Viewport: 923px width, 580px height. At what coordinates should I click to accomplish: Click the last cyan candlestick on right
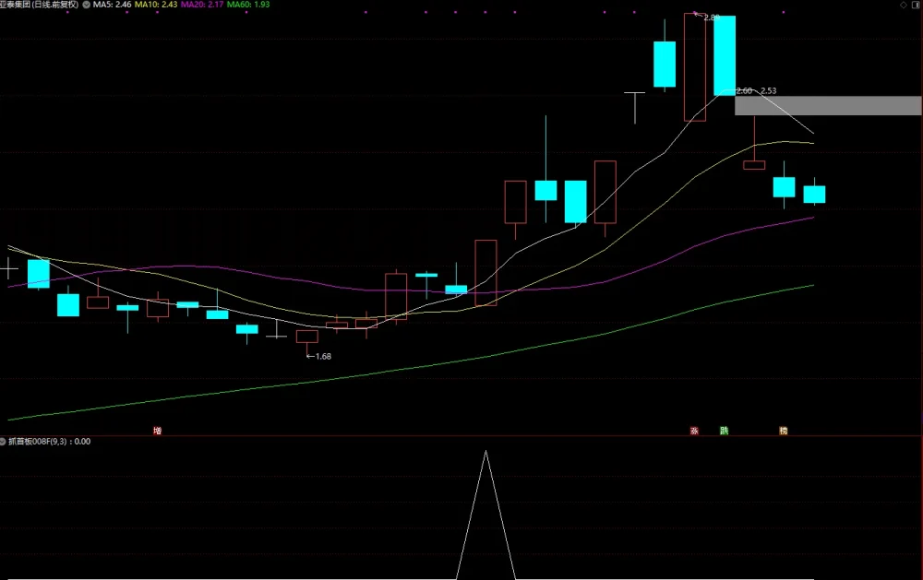(x=814, y=194)
